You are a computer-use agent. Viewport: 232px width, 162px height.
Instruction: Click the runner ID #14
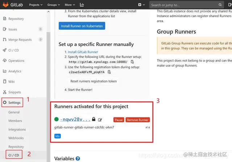(148, 127)
